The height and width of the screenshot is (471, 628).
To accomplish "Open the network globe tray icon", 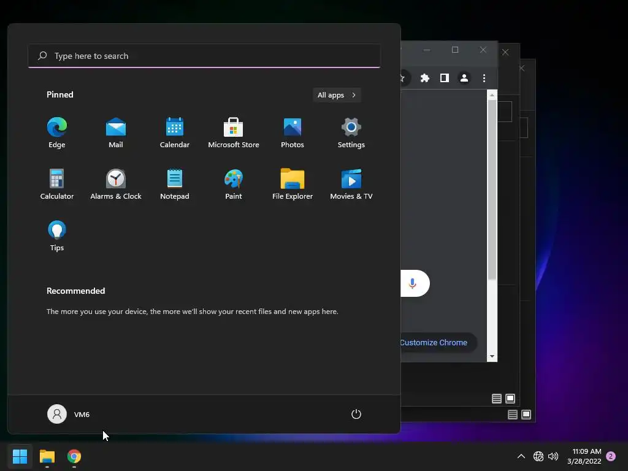I will [538, 456].
